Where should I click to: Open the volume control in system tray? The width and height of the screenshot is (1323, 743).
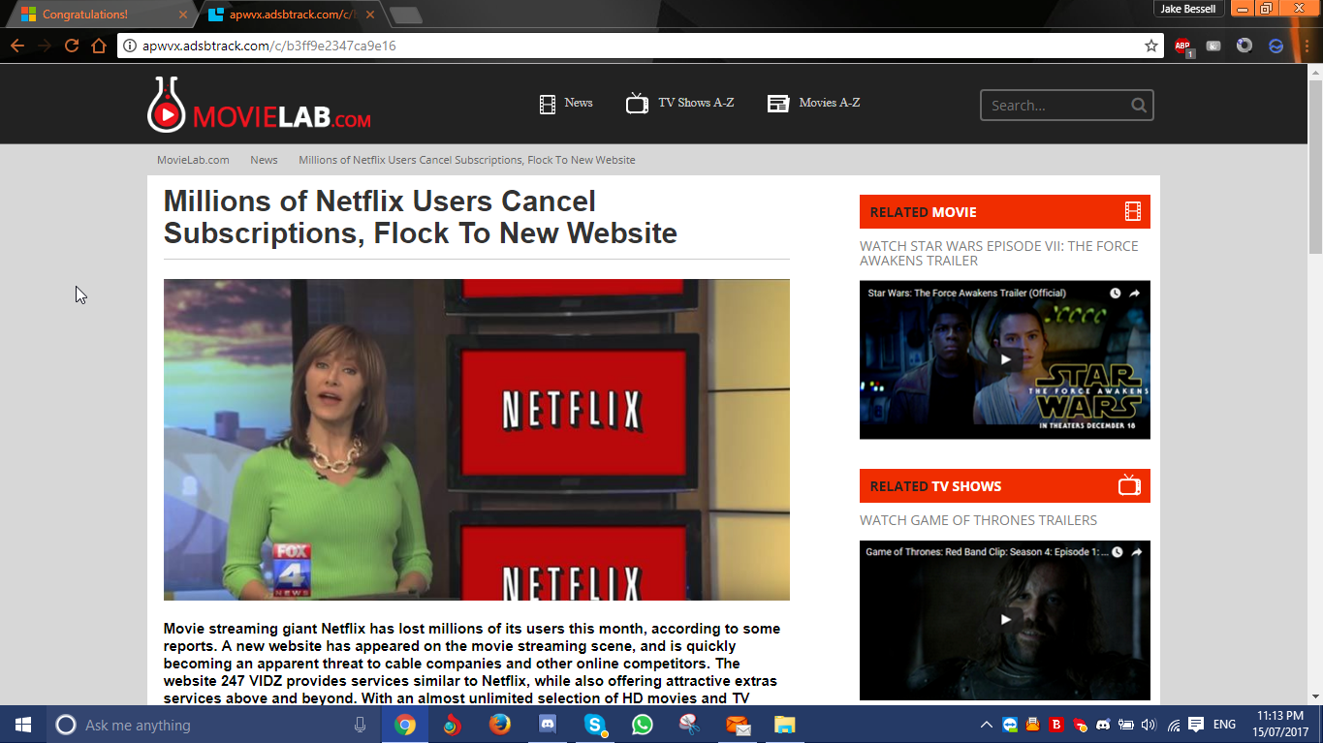pyautogui.click(x=1149, y=725)
